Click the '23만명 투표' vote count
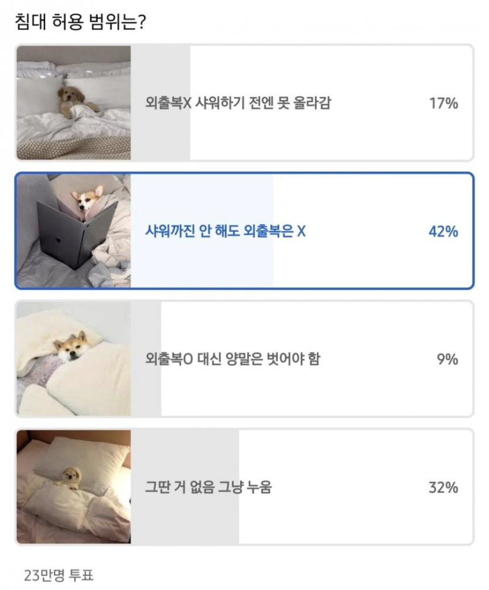The image size is (489, 590). click(x=59, y=575)
